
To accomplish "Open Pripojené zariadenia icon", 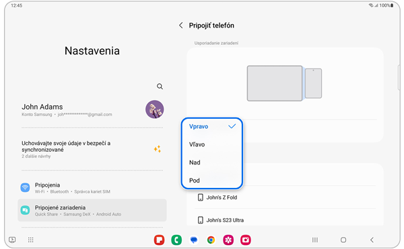I will (x=25, y=210).
